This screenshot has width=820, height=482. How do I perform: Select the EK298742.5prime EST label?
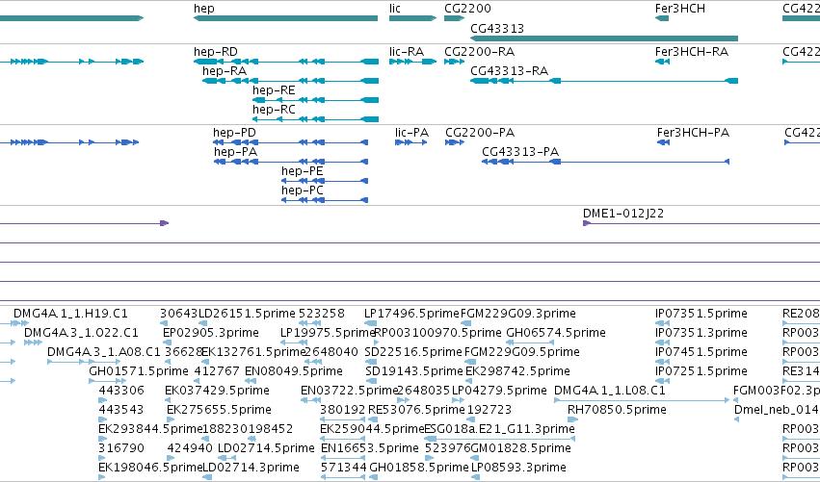tap(517, 371)
